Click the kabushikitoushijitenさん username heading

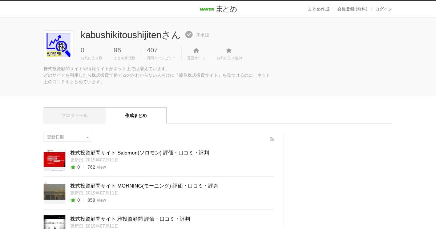130,35
